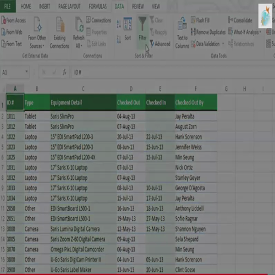Select cell with Saris Lumina Digital Camera
275x275 pixels.
coord(83,229)
